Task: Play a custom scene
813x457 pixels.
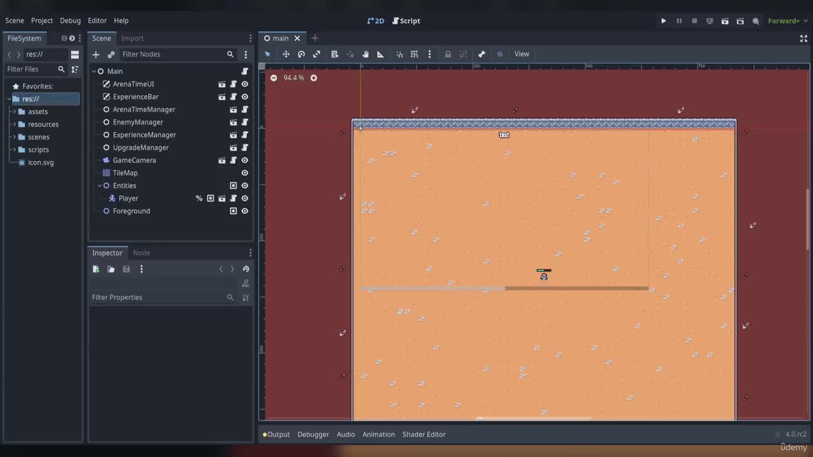Action: 740,21
